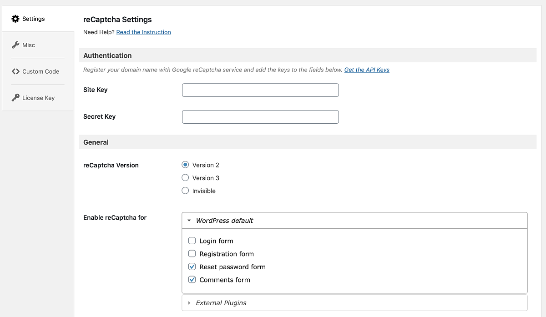Click the License Key key icon
546x317 pixels.
click(x=15, y=98)
